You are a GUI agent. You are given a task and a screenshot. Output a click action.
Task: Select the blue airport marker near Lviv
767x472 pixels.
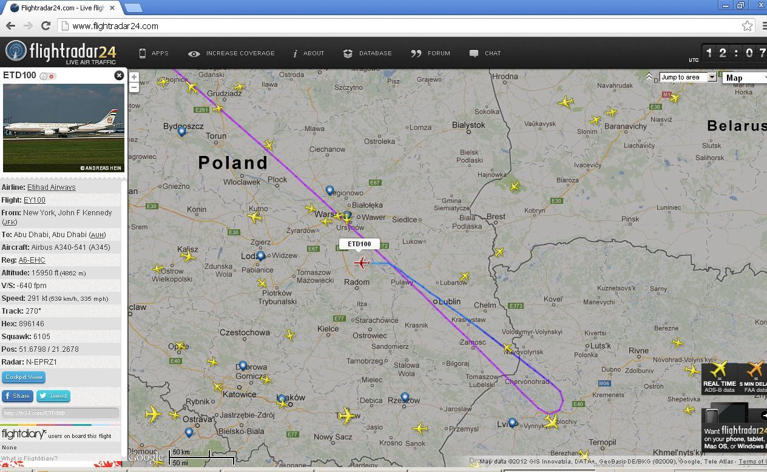click(x=512, y=423)
